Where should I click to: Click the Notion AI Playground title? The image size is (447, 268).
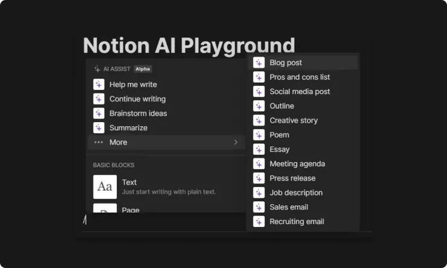pos(189,45)
